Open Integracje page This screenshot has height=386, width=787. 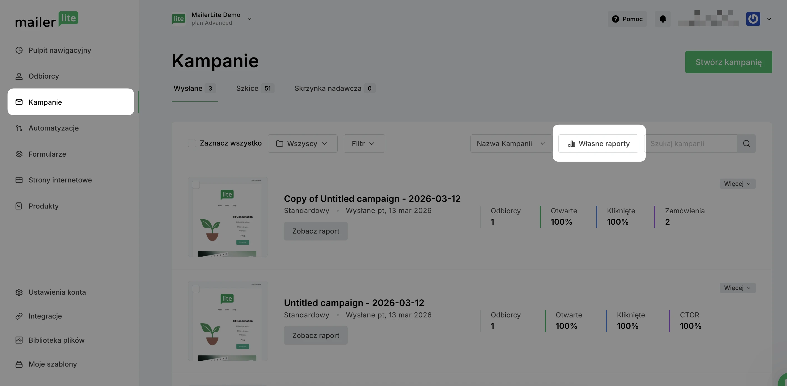click(x=45, y=316)
